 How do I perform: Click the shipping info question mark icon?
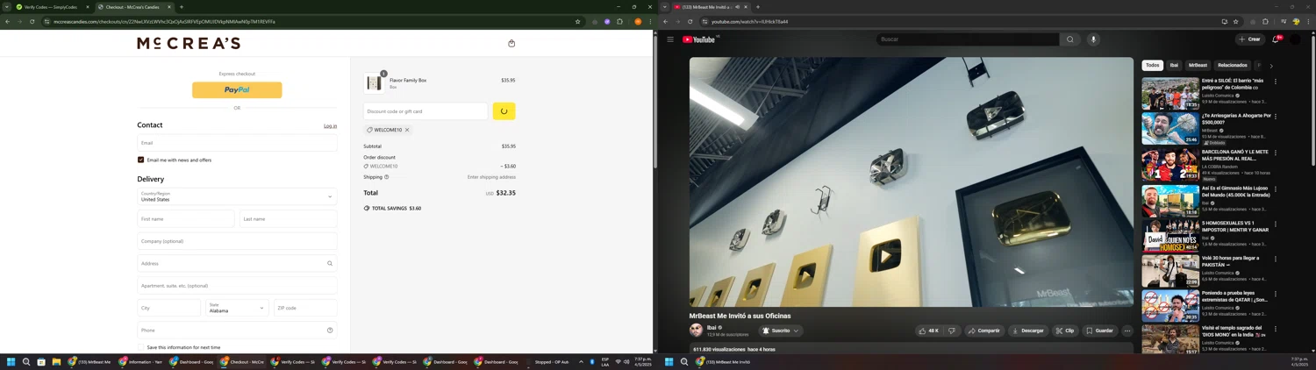(386, 177)
